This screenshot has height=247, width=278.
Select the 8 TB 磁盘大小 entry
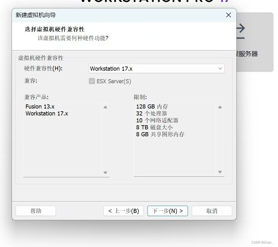[154, 127]
